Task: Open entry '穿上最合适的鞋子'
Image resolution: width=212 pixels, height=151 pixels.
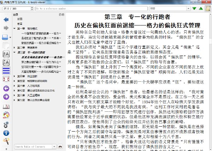Action: point(41,62)
